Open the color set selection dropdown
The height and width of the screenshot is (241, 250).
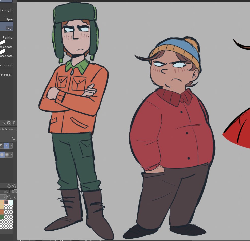click(3, 197)
